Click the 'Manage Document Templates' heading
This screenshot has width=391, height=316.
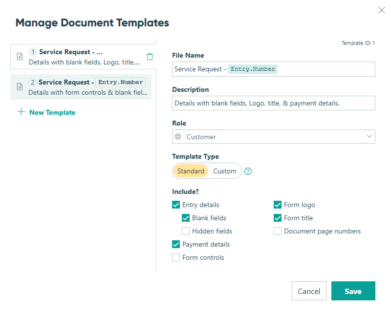point(92,22)
